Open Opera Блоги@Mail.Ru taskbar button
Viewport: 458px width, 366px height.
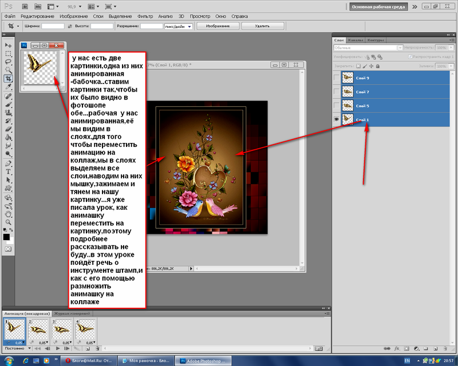click(89, 361)
